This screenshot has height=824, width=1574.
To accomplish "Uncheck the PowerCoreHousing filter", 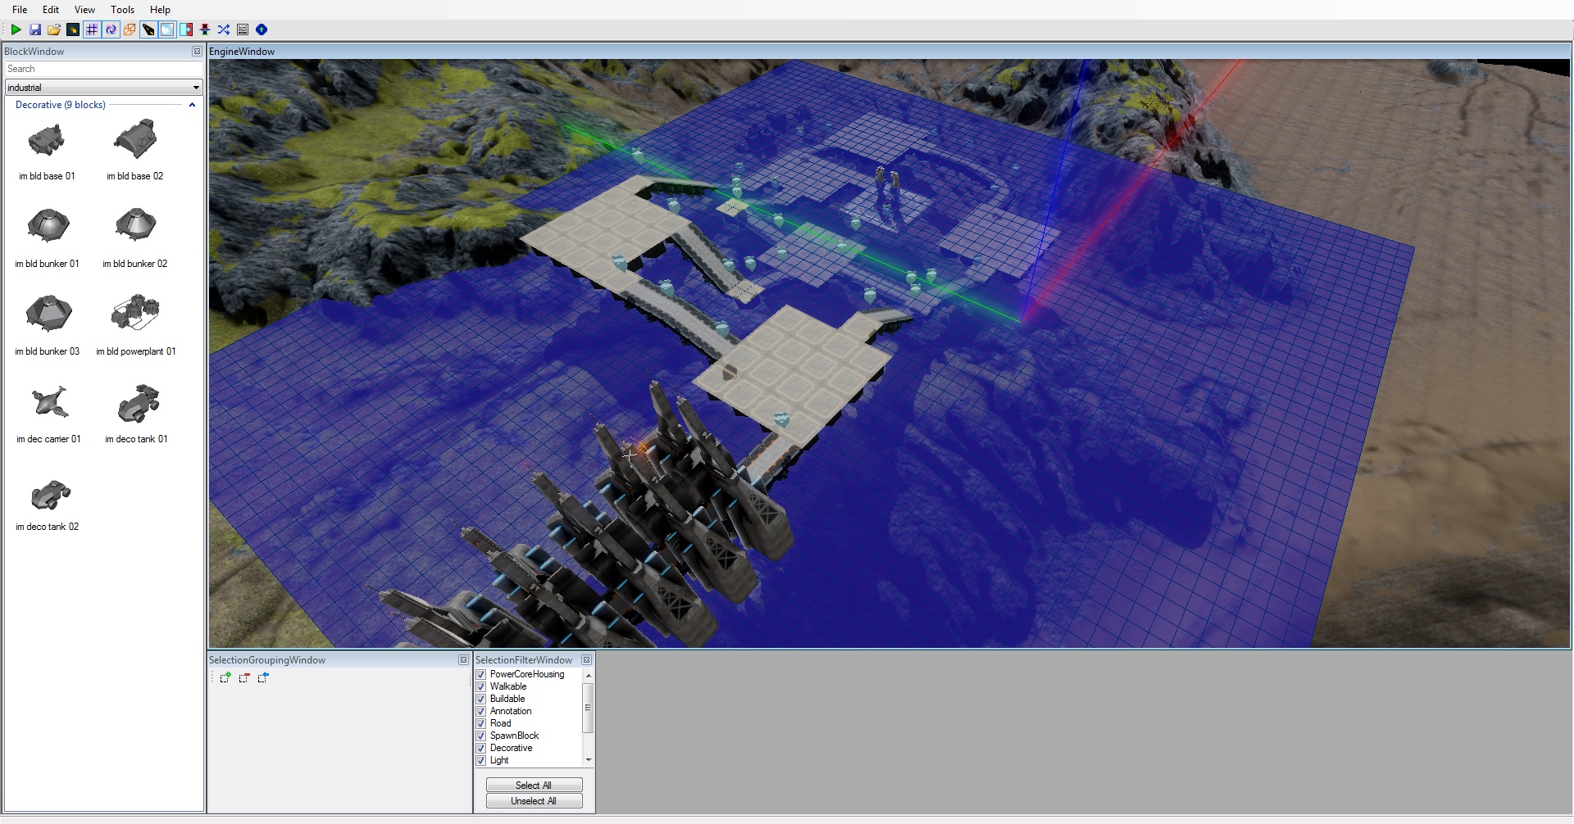I will click(481, 674).
